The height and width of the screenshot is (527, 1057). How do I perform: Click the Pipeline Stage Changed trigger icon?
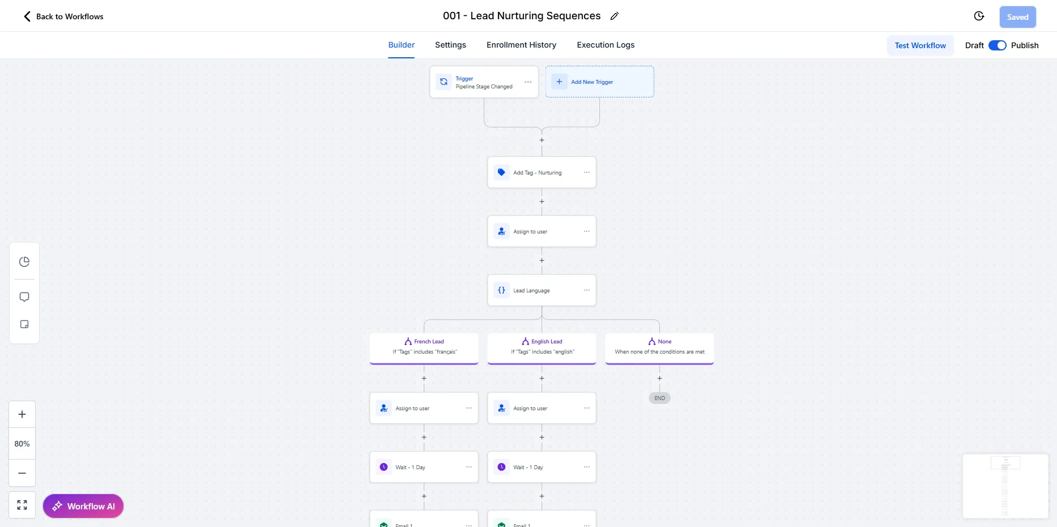pyautogui.click(x=444, y=82)
